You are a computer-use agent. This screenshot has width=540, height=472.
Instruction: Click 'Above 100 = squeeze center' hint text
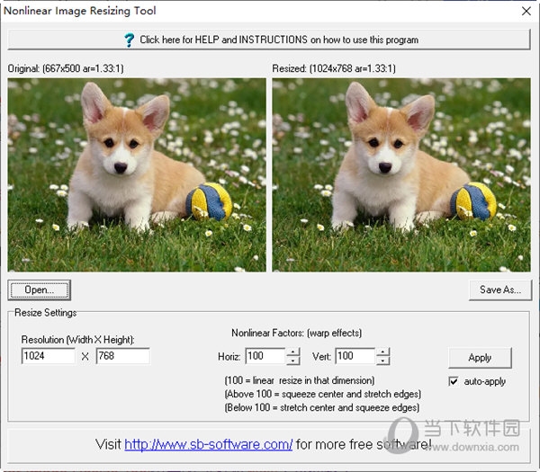323,394
